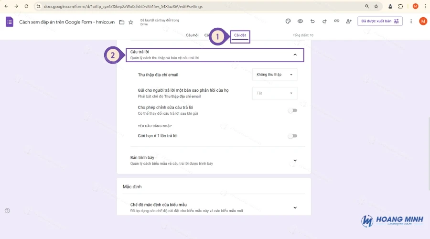The width and height of the screenshot is (430, 239).
Task: Go back in browser history
Action: click(6, 6)
